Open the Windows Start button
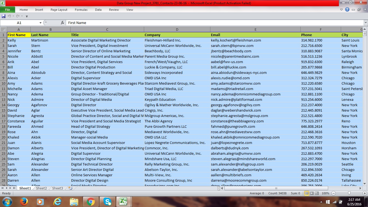368x207 pixels. (x=7, y=202)
